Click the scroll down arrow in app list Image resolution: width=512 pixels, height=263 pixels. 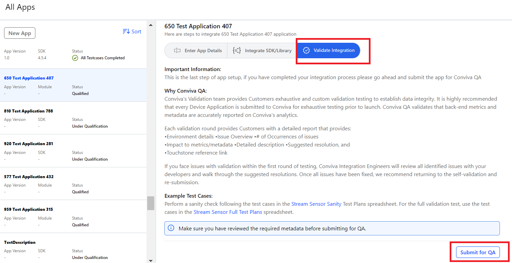click(151, 260)
